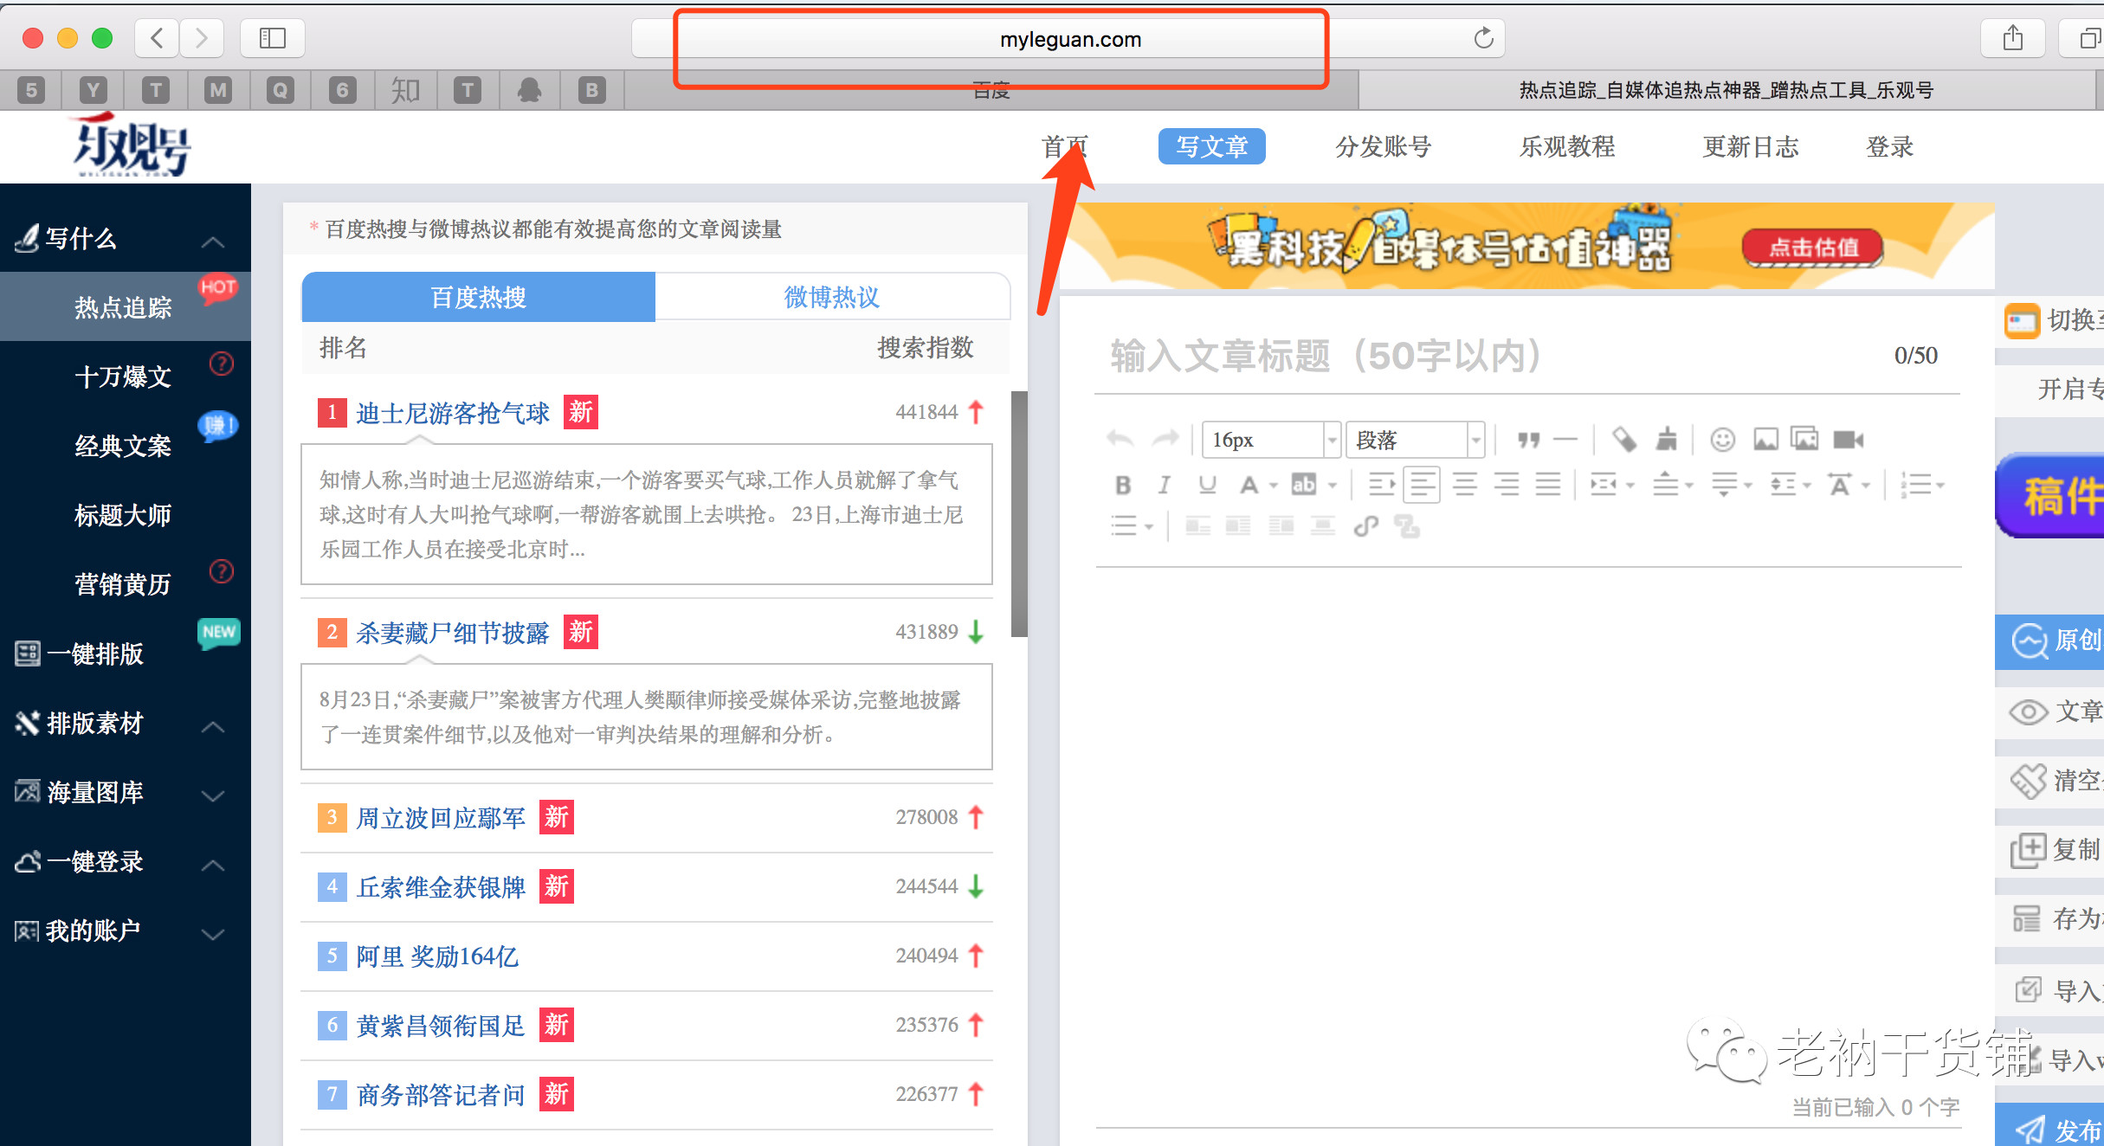Select the 百度热搜 tab
2104x1146 pixels.
click(x=479, y=297)
